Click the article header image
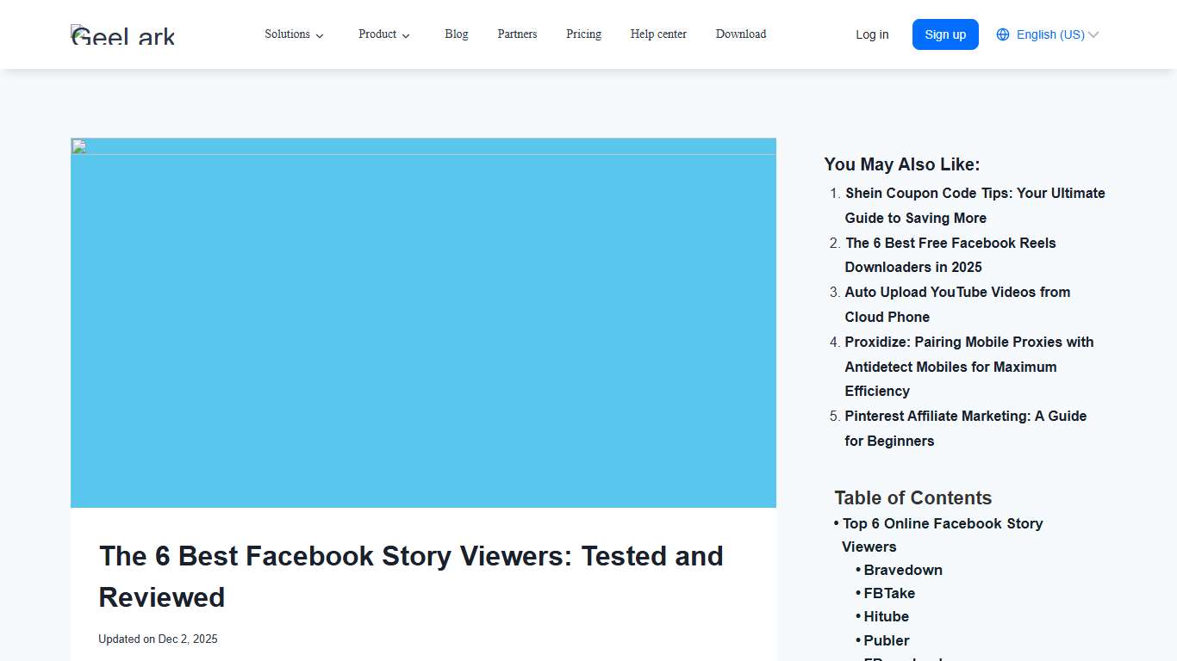This screenshot has height=661, width=1177. 423,322
